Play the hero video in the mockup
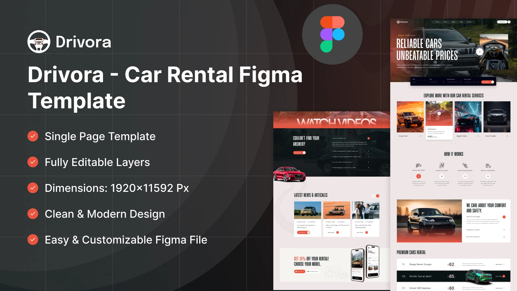The image size is (517, 291). point(480,52)
